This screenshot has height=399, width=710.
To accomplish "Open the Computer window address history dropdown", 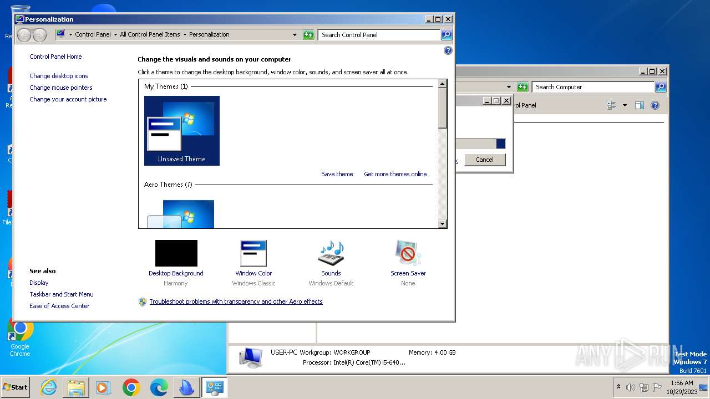I will point(509,87).
